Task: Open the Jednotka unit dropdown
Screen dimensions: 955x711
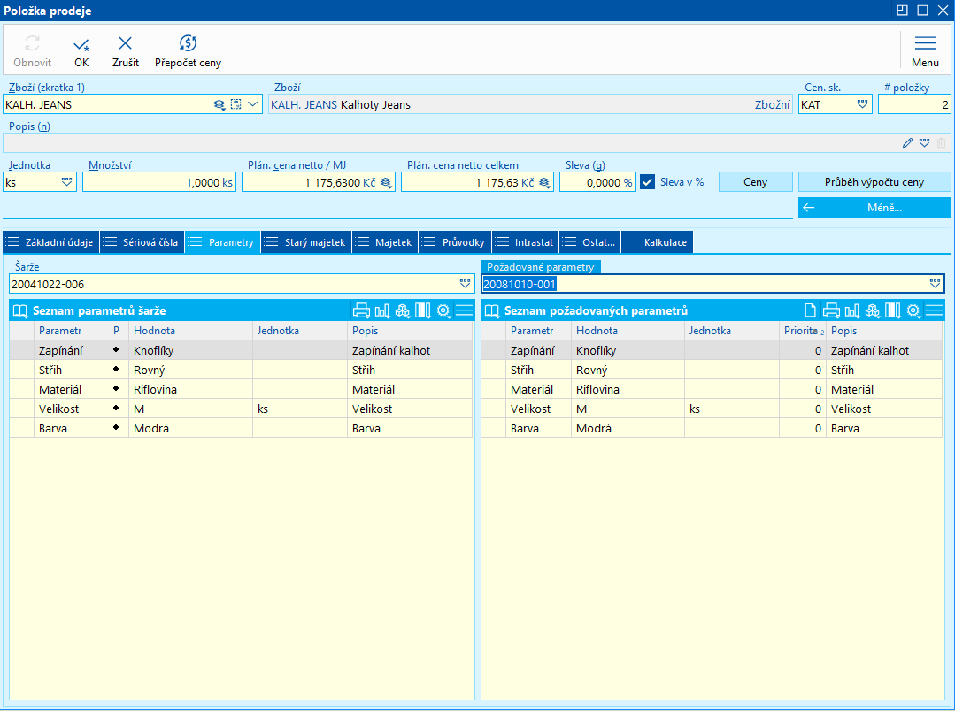Action: point(66,182)
